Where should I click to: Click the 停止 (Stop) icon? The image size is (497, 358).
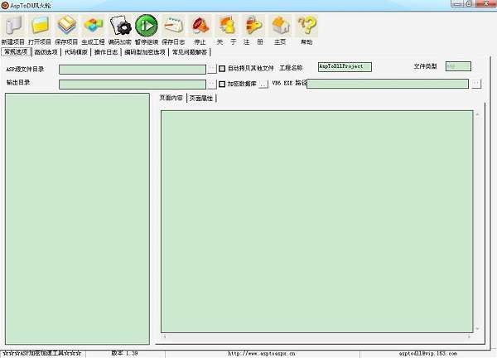tap(200, 26)
